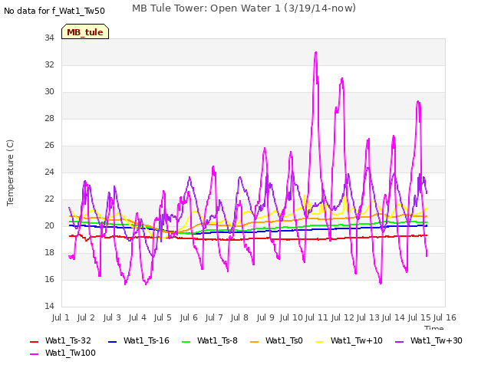Click the 30 y-axis tick label

pyautogui.click(x=49, y=92)
